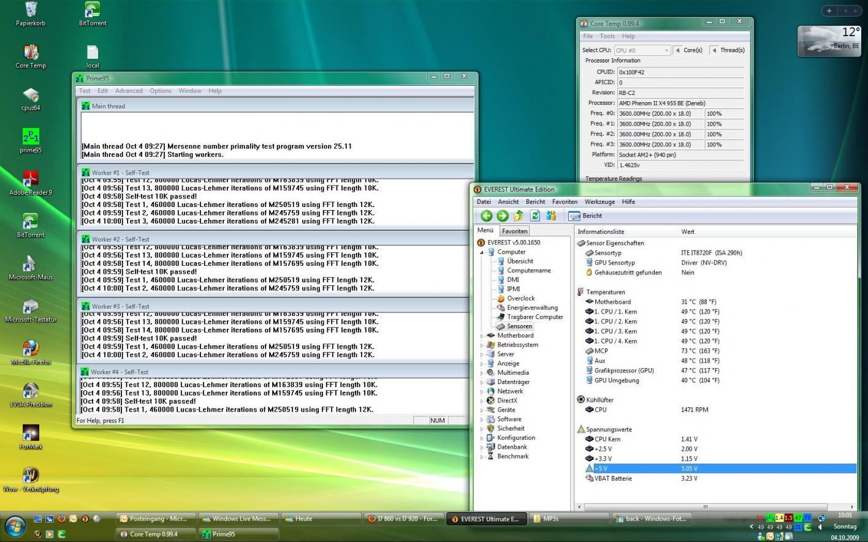
Task: Click the Wert column header
Action: (766, 231)
